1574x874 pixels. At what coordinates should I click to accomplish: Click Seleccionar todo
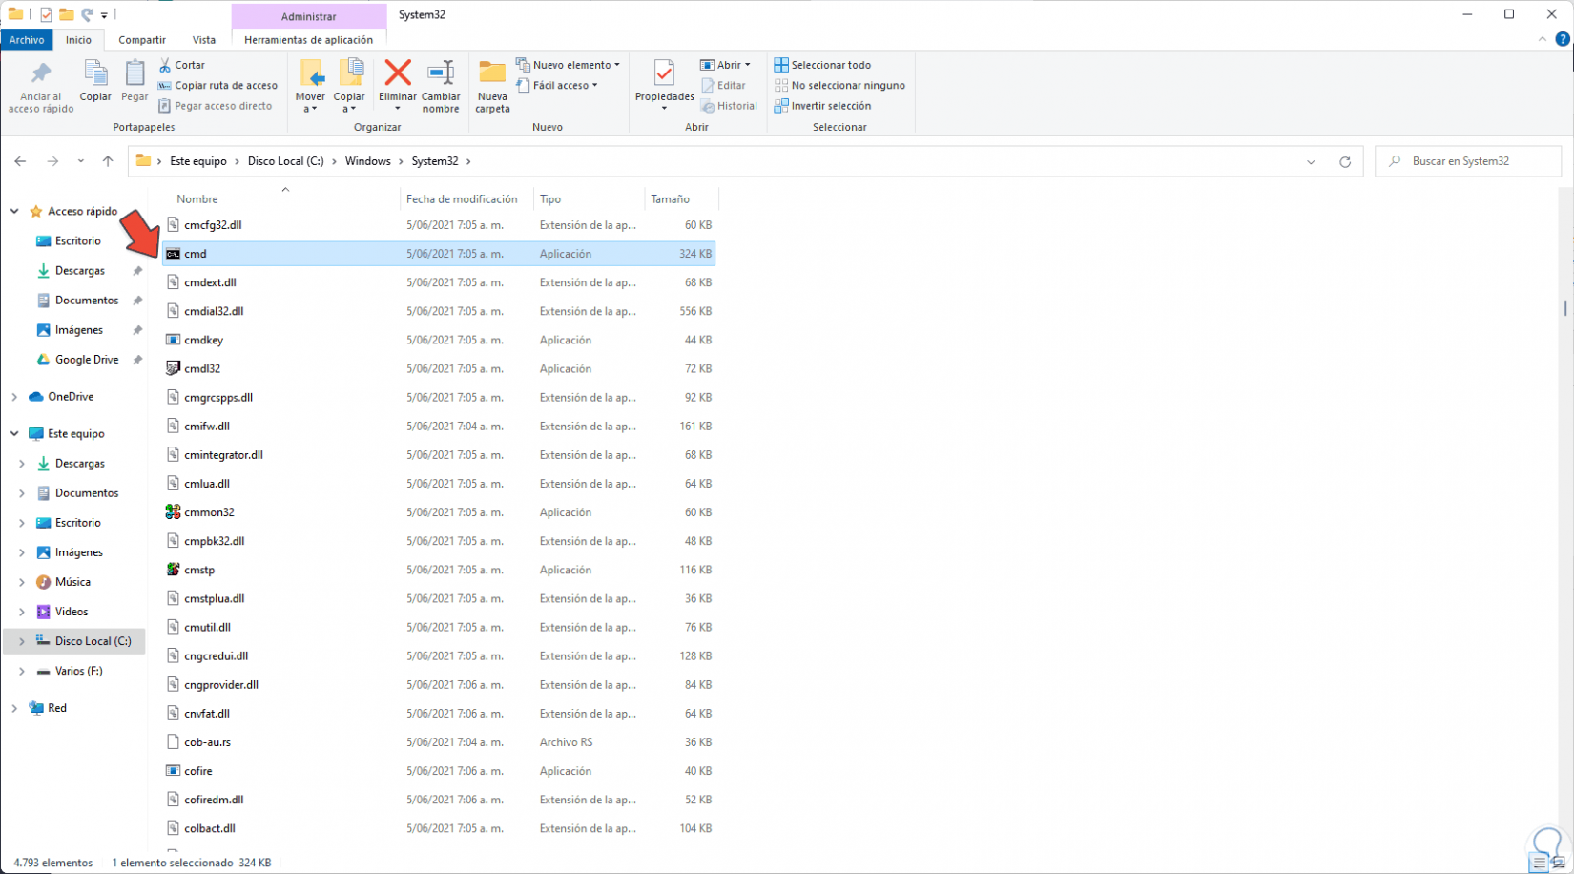point(822,65)
